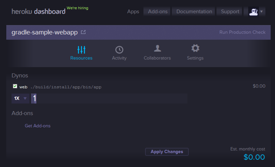The width and height of the screenshot is (275, 167).
Task: Switch to the Collaborators tab label
Action: click(157, 58)
